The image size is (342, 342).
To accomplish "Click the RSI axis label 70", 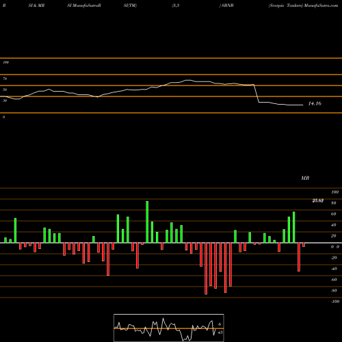I will [5, 79].
